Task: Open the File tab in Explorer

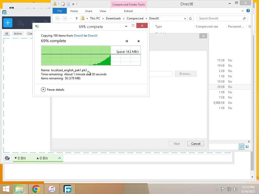Action: click(x=60, y=11)
